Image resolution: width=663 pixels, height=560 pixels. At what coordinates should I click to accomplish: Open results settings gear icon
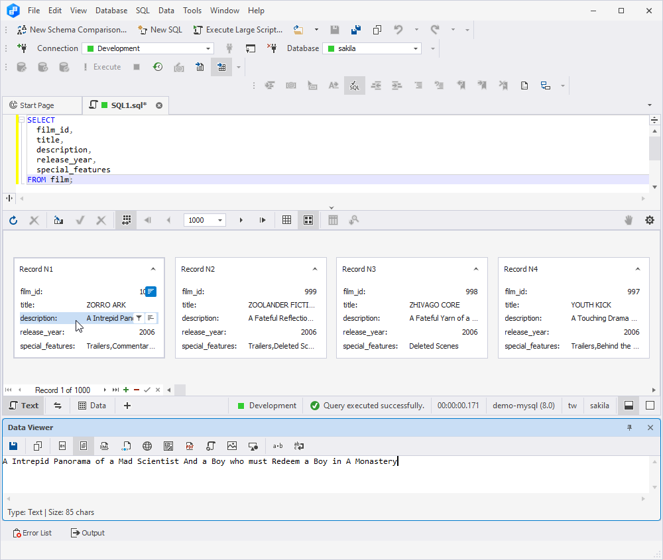coord(650,220)
